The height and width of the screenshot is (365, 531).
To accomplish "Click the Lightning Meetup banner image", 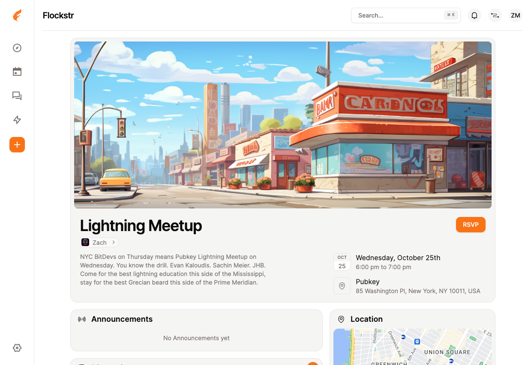I will point(283,125).
